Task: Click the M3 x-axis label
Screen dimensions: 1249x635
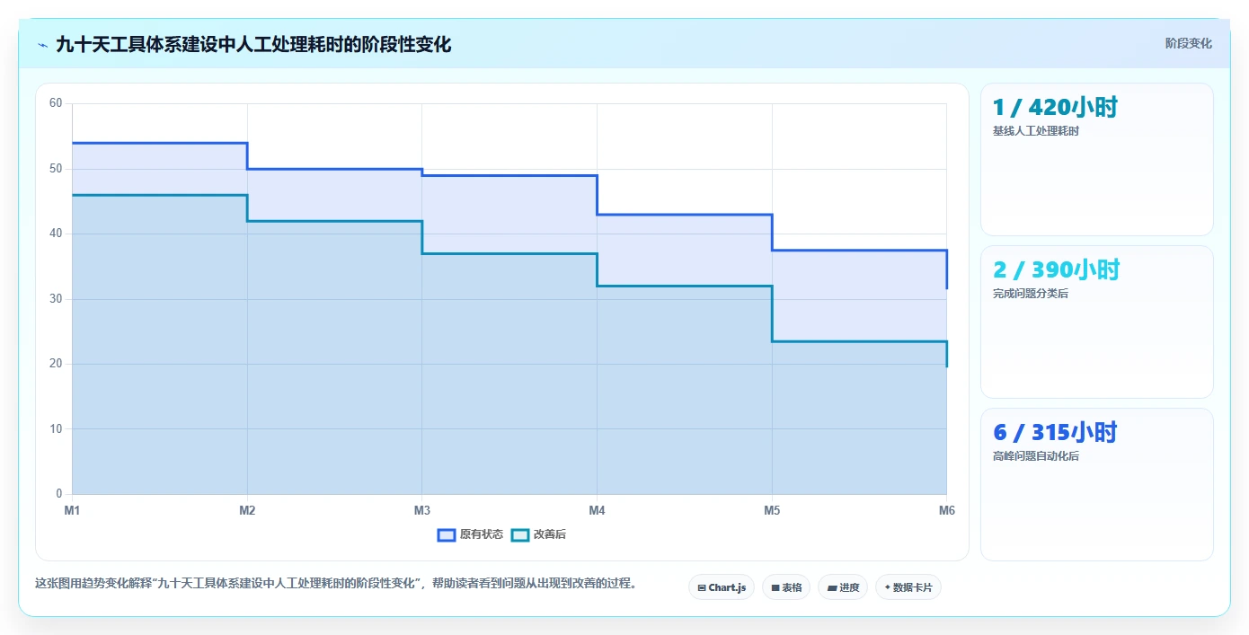Action: [422, 510]
